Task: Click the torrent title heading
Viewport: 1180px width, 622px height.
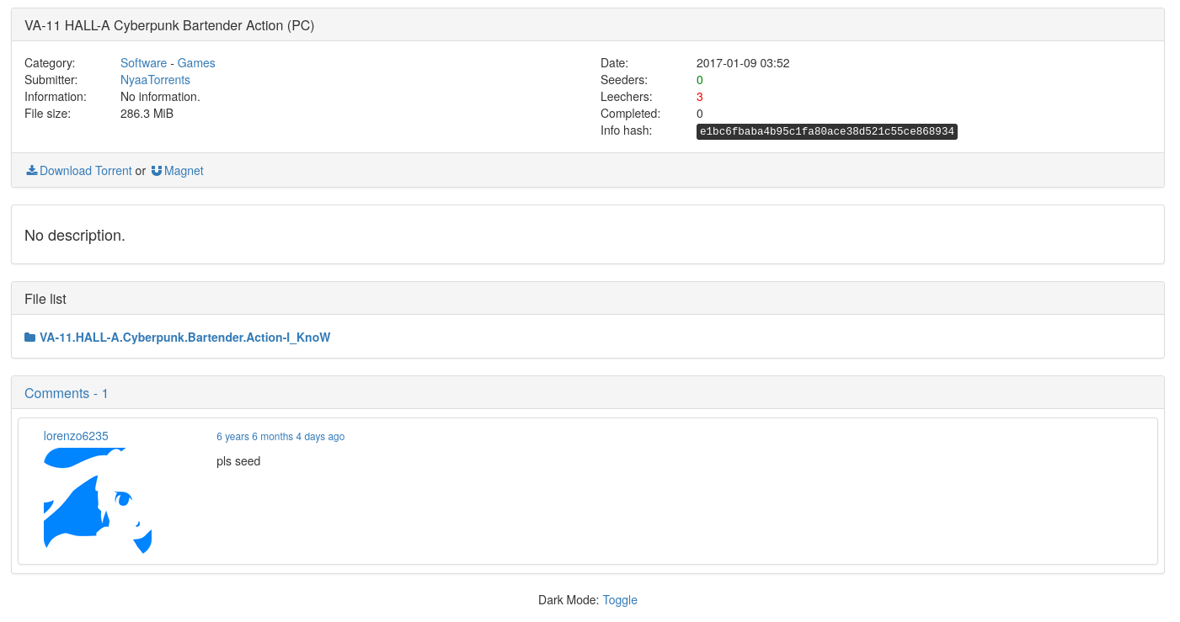Action: tap(169, 25)
